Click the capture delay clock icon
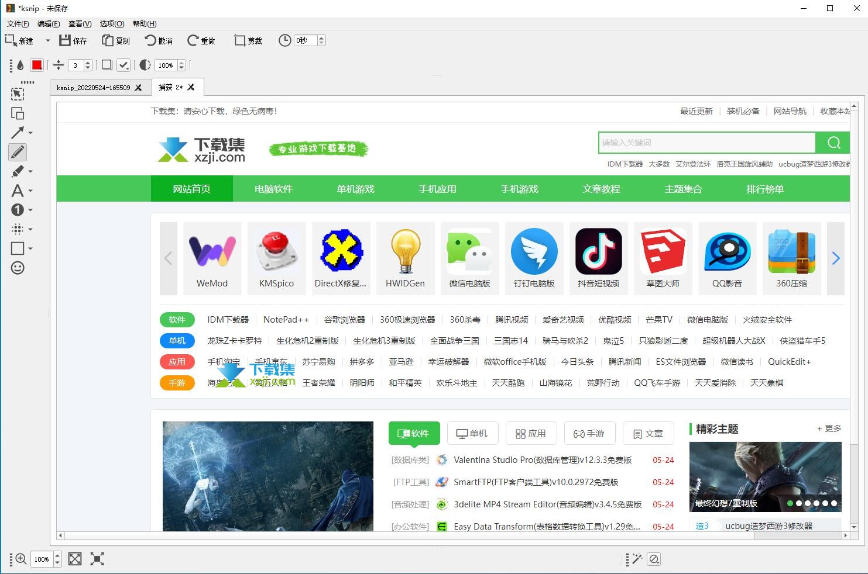The image size is (868, 574). 284,40
